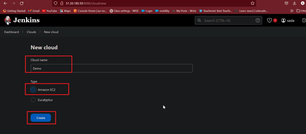
Task: Open the security warnings shield icon
Action: tap(269, 20)
